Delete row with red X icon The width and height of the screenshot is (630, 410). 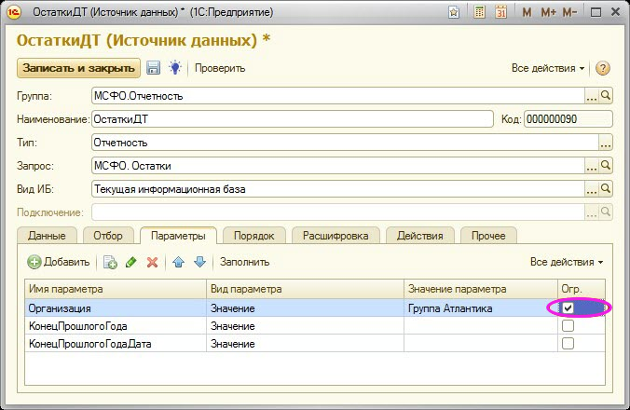pyautogui.click(x=152, y=262)
